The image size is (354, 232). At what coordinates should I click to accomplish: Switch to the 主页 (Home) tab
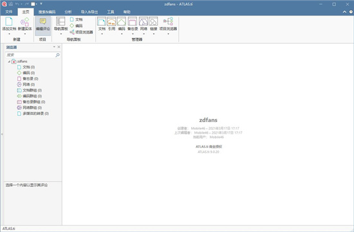[x=26, y=12]
